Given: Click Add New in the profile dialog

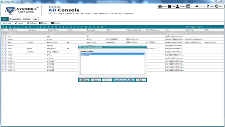Looking at the screenshot, I should [x=84, y=80].
